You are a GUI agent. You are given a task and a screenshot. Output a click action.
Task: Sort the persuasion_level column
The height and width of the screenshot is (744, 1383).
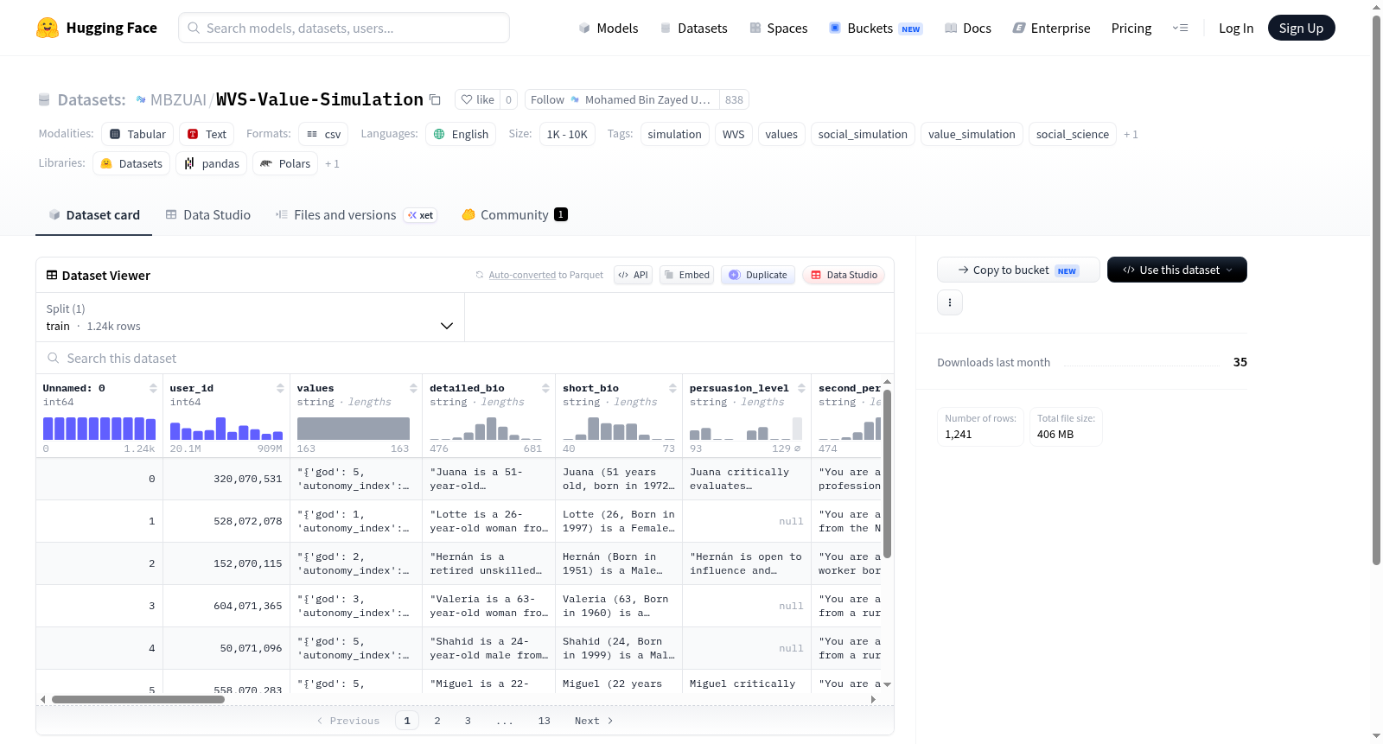[801, 388]
